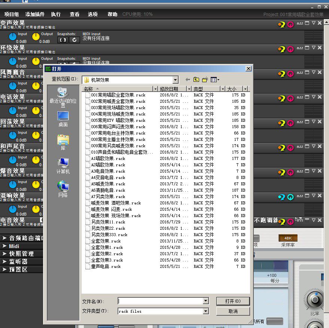Go up one folder level in dialog
The height and width of the screenshot is (328, 329).
pyautogui.click(x=196, y=80)
